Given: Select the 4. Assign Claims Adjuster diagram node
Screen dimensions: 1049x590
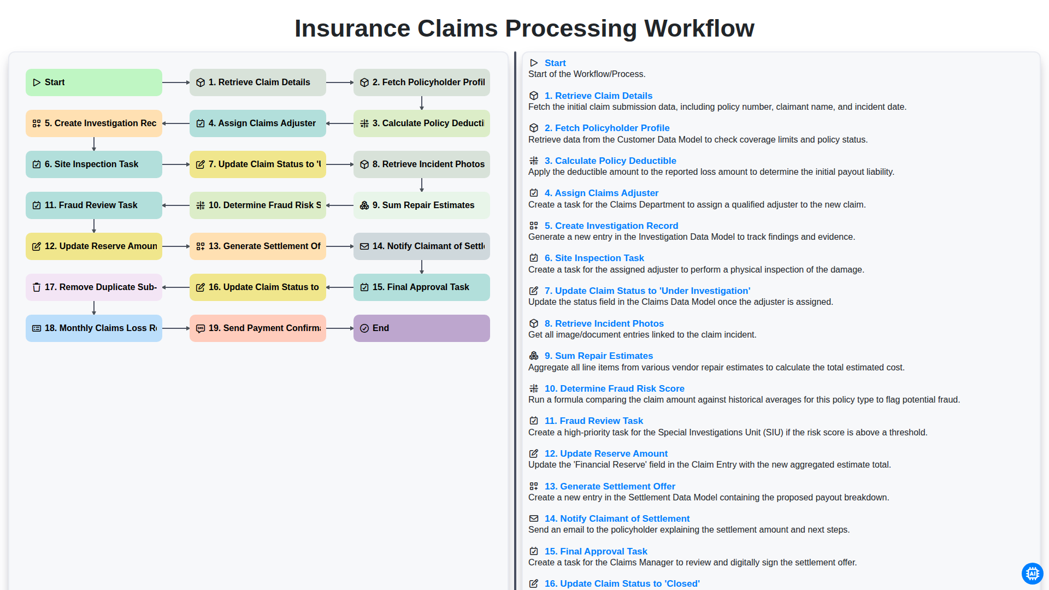Looking at the screenshot, I should (x=258, y=123).
